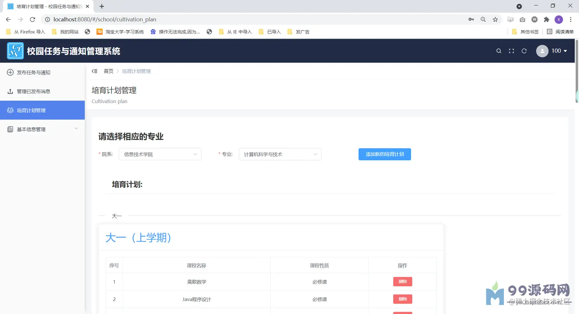Close the 培育计划管理 browser tab

coord(88,7)
